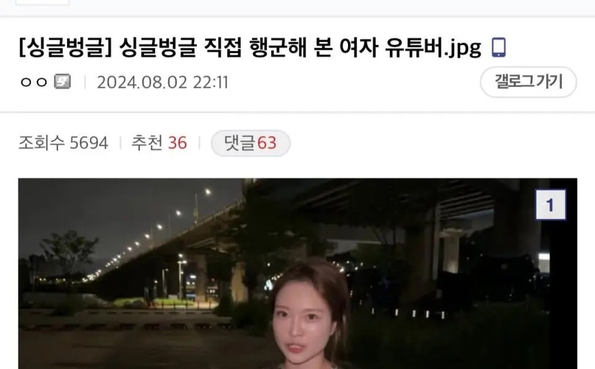Click the author name ㅇㅇ
This screenshot has height=369, width=595.
pyautogui.click(x=34, y=82)
